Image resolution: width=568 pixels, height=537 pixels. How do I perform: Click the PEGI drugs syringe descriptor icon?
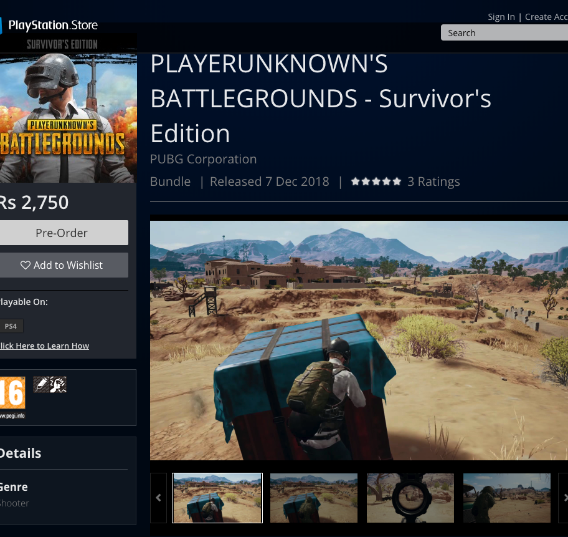click(x=40, y=385)
